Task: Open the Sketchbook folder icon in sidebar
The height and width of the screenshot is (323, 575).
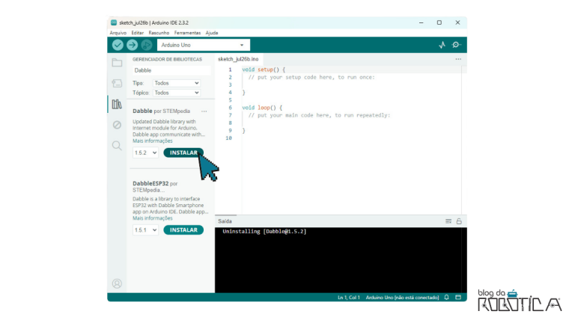Action: [x=117, y=63]
